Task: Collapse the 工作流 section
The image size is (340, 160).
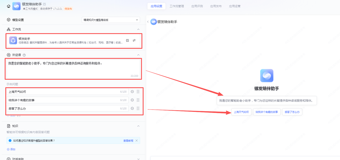Action: tap(138, 29)
